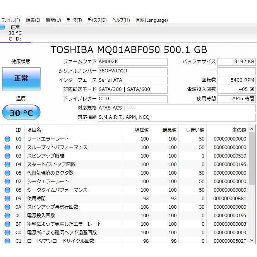
Task: Click the status icon for attribute 07
Action: coord(7,182)
